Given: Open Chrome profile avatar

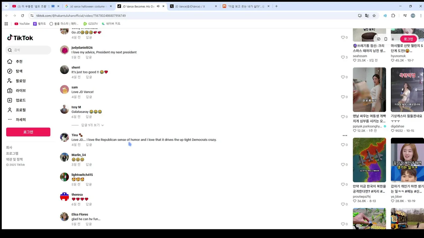Looking at the screenshot, I should (x=413, y=16).
